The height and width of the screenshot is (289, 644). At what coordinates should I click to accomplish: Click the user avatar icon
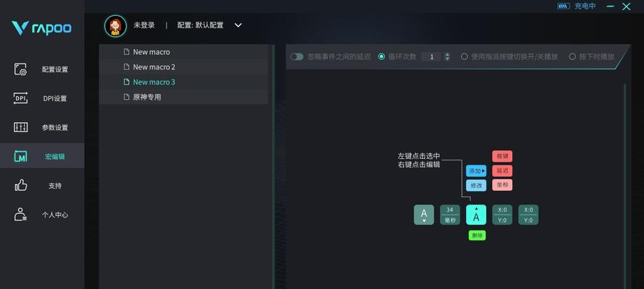coord(115,25)
